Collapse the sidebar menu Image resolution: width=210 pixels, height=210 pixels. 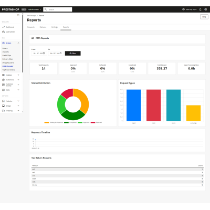point(18,15)
